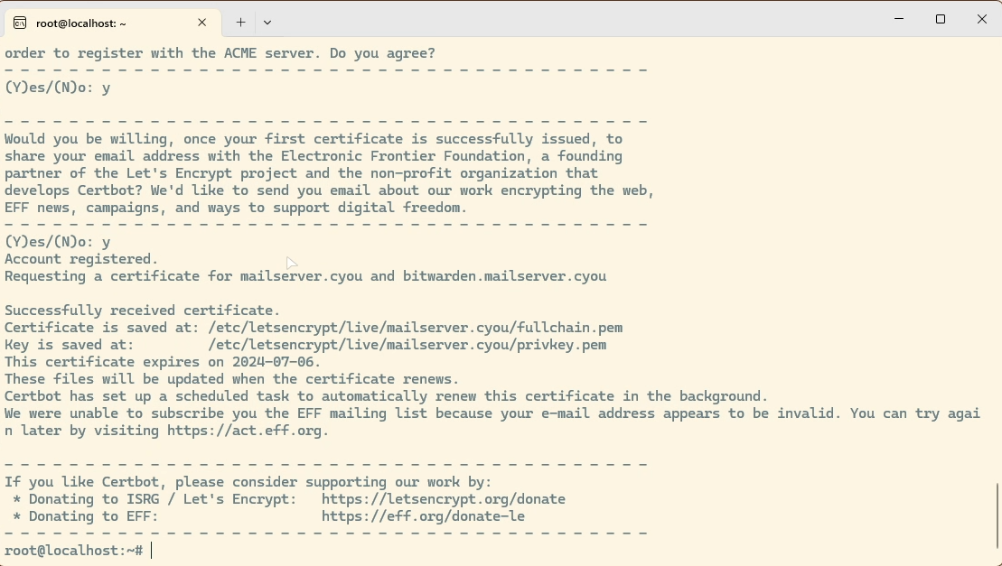Image resolution: width=1002 pixels, height=566 pixels.
Task: Click "Successfully received certificate." message
Action: coord(143,311)
